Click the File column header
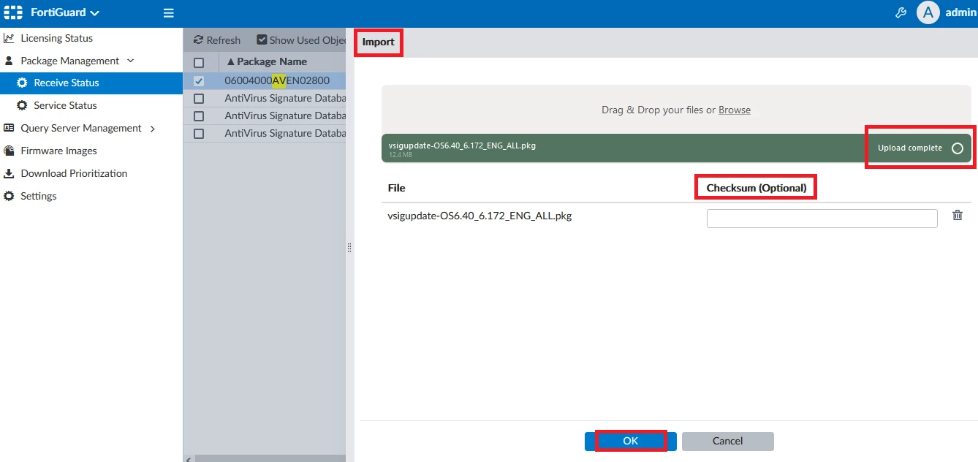 click(x=396, y=188)
